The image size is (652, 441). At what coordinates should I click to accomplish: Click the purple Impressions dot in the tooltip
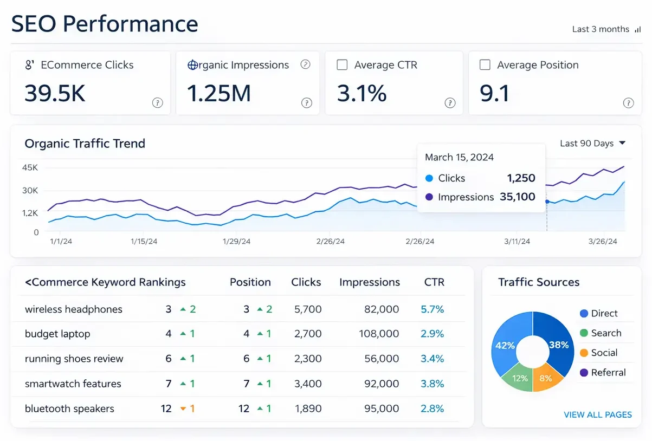tap(429, 197)
